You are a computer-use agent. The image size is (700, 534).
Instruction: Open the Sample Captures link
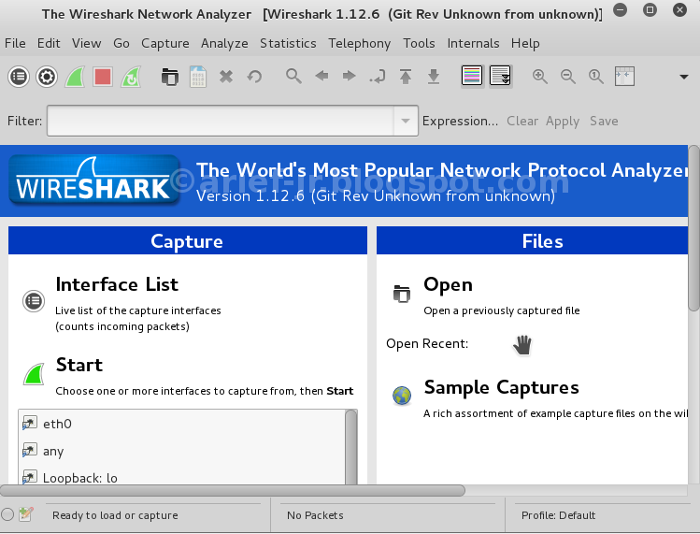point(501,387)
